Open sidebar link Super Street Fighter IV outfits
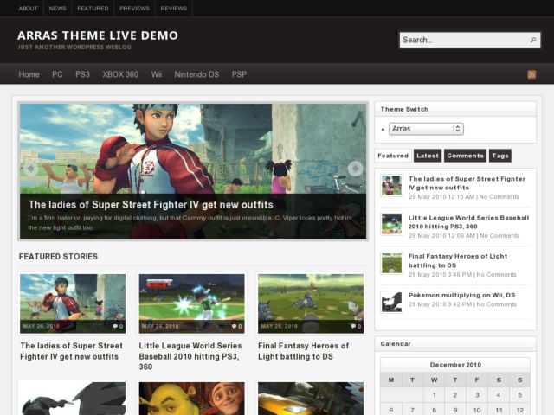 click(x=467, y=183)
